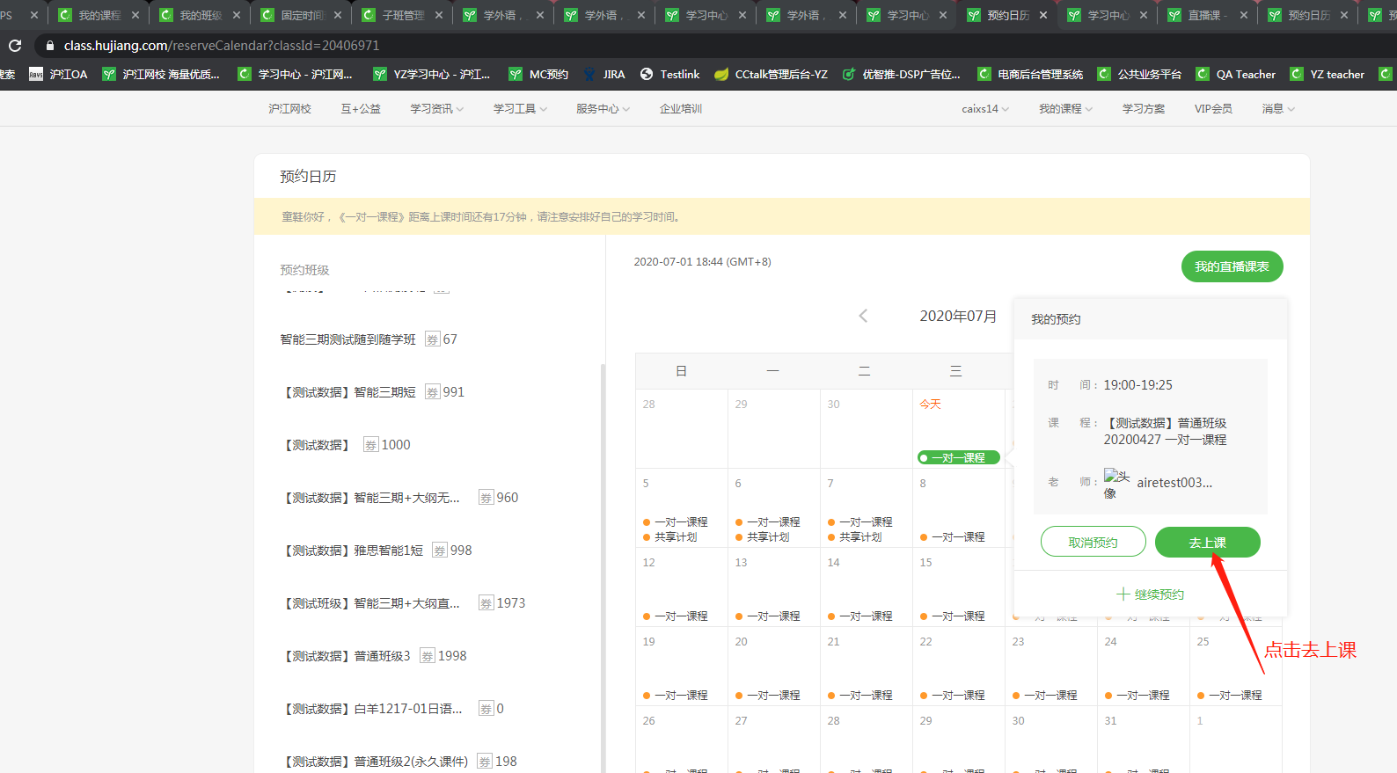Open the Testlink bookmark

click(x=669, y=75)
